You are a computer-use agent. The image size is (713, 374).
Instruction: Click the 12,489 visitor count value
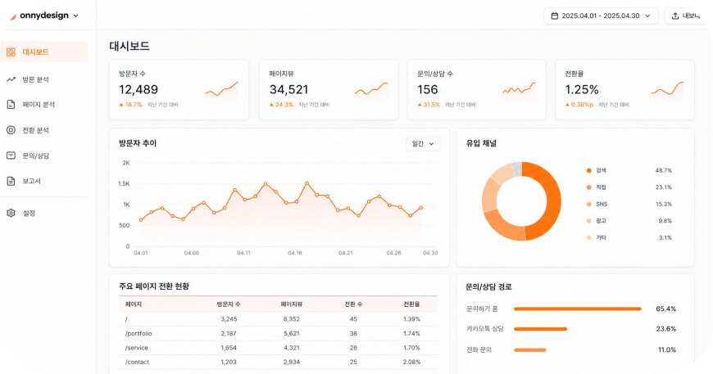coord(139,90)
